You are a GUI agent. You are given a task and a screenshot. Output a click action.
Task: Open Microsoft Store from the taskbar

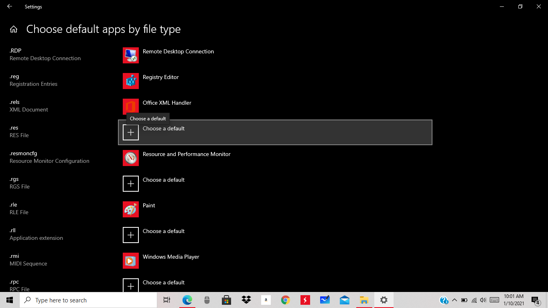tap(227, 300)
